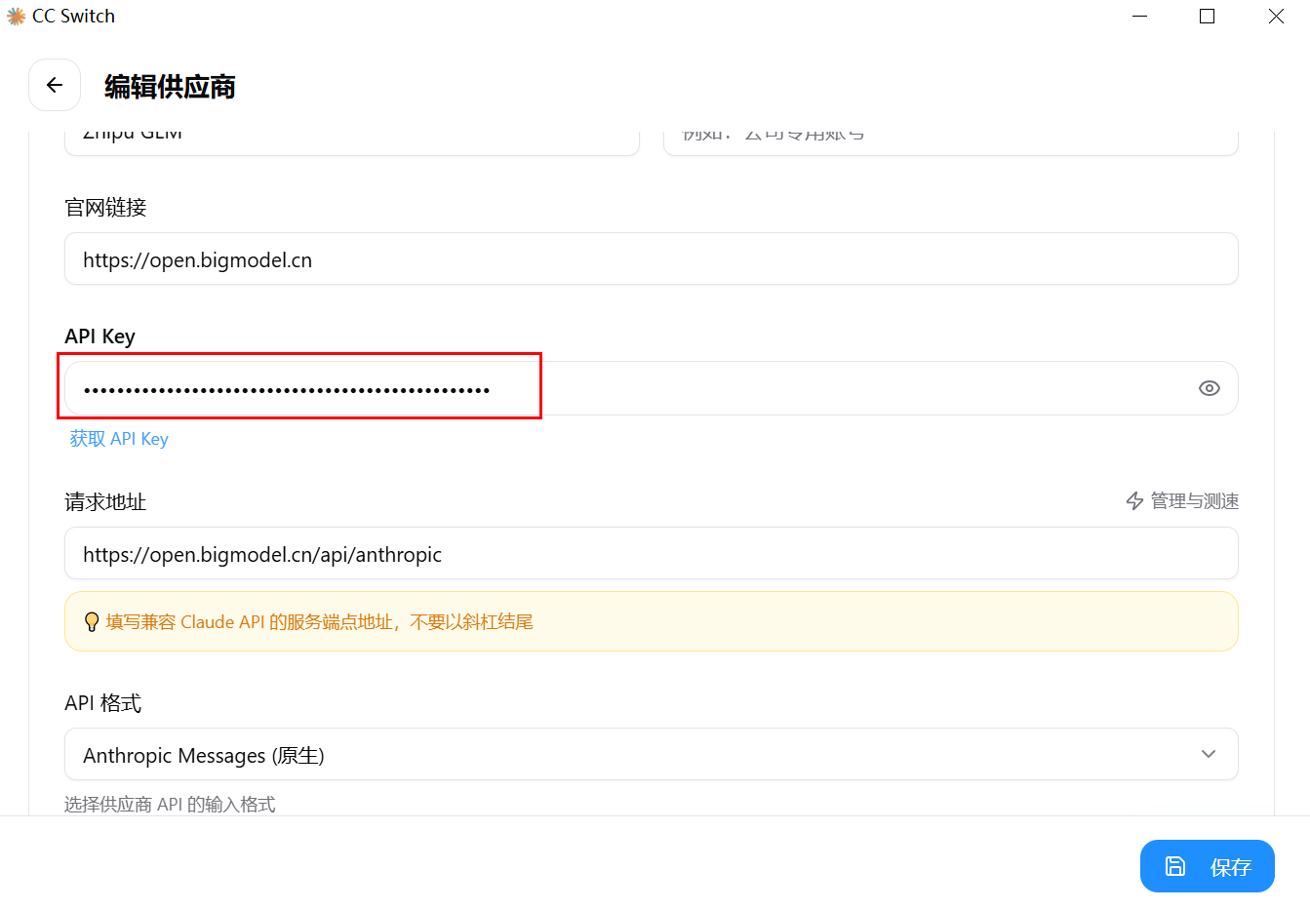Open 管理与测速 endpoint speed test
The image size is (1310, 910).
1182,501
